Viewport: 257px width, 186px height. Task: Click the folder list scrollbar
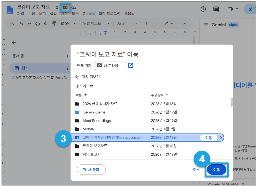231,102
